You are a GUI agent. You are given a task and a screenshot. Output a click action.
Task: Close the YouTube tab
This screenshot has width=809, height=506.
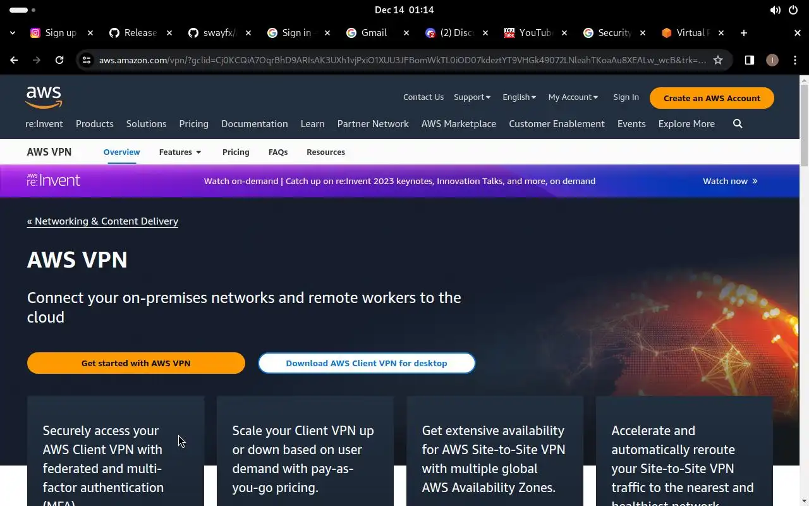564,33
